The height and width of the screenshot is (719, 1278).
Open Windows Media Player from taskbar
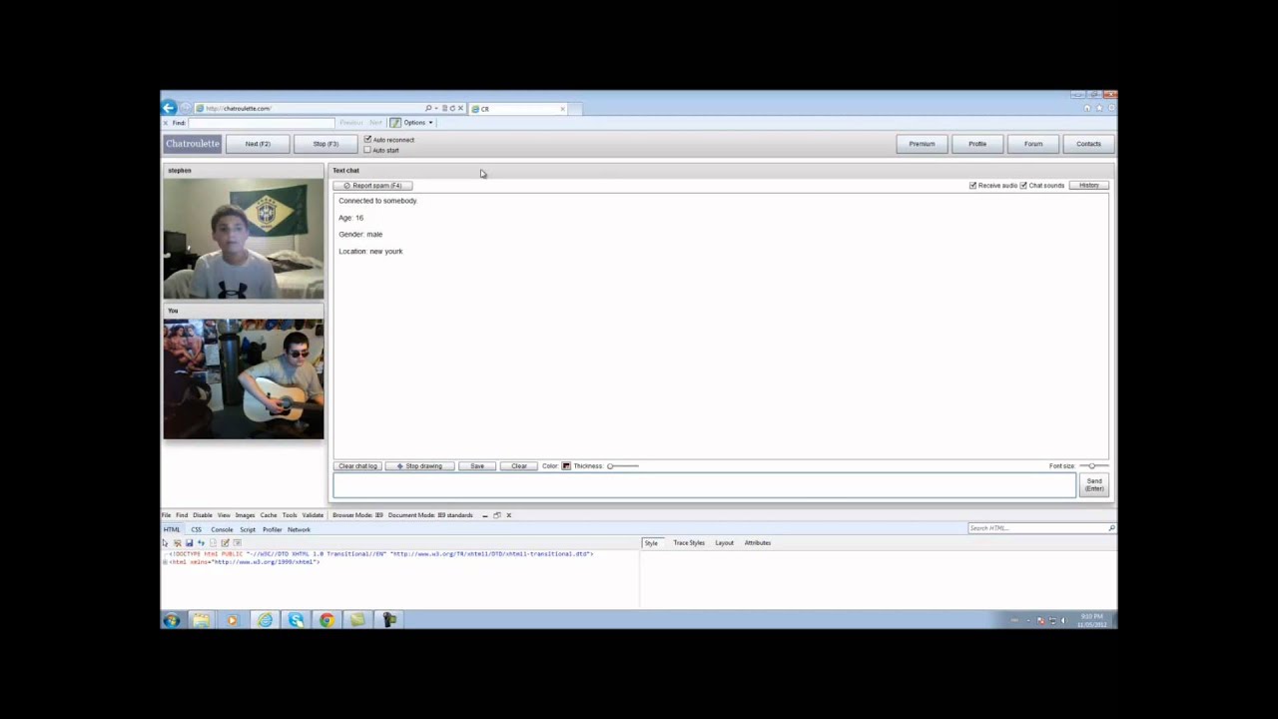pyautogui.click(x=232, y=620)
